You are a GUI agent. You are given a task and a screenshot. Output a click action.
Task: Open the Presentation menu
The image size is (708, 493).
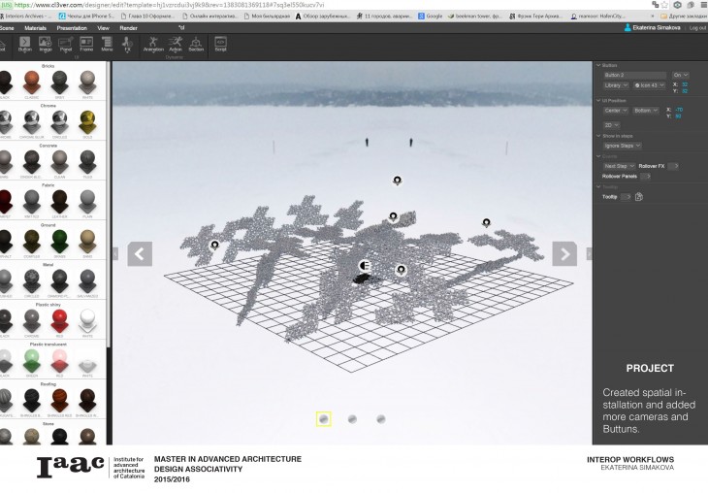pos(72,28)
